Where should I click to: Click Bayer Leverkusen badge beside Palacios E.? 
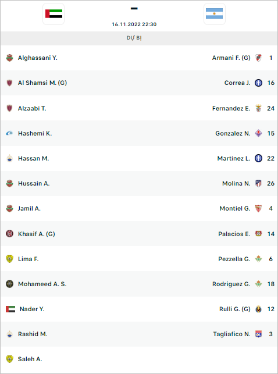pyautogui.click(x=258, y=234)
